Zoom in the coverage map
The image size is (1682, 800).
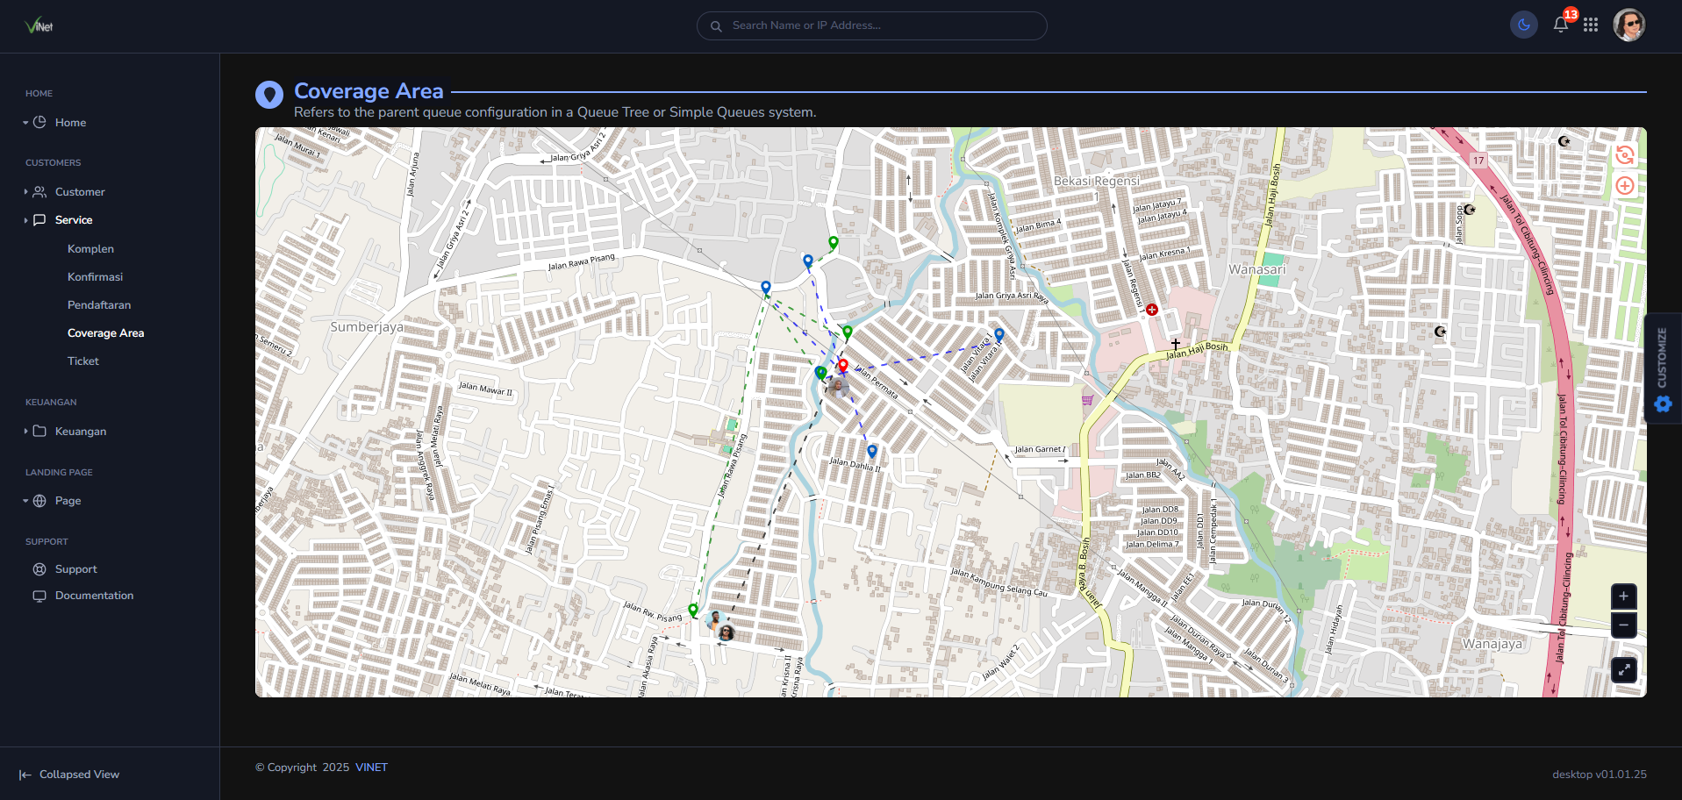pyautogui.click(x=1623, y=596)
